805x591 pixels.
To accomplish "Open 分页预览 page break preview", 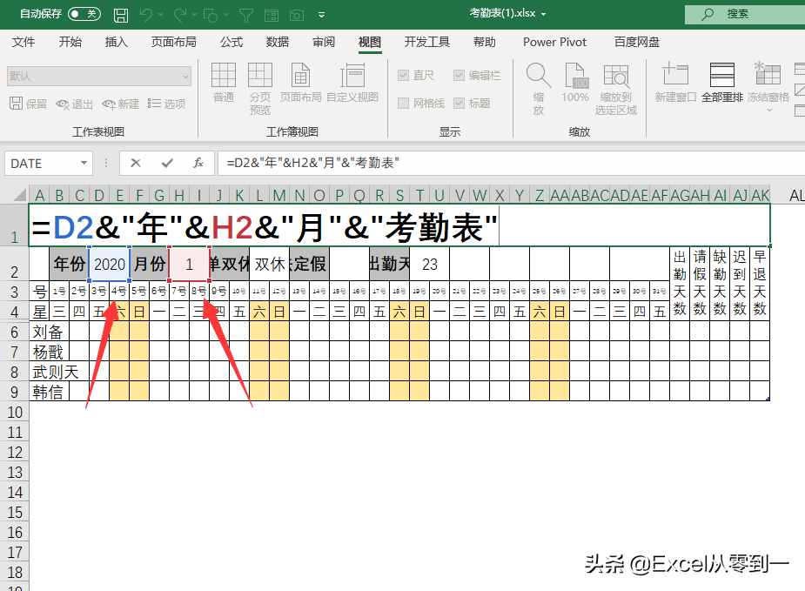I will pos(260,88).
